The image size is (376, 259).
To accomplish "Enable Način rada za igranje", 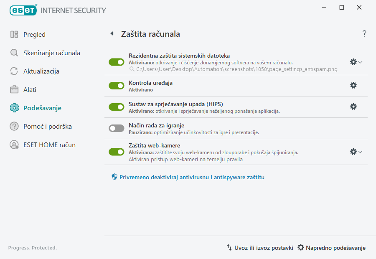I will 116,128.
